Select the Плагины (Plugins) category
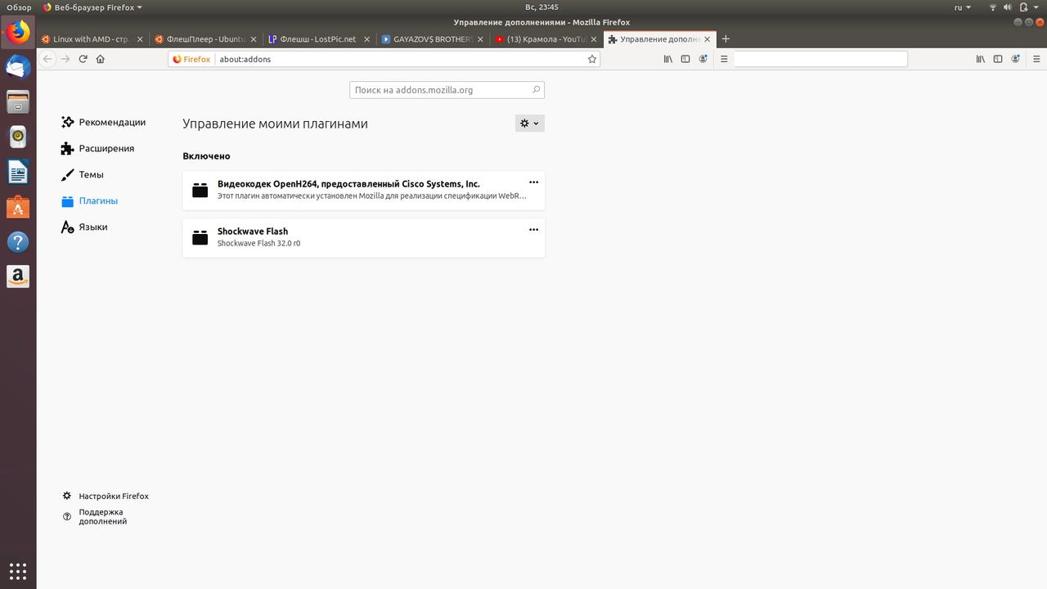The height and width of the screenshot is (589, 1047). coord(90,200)
